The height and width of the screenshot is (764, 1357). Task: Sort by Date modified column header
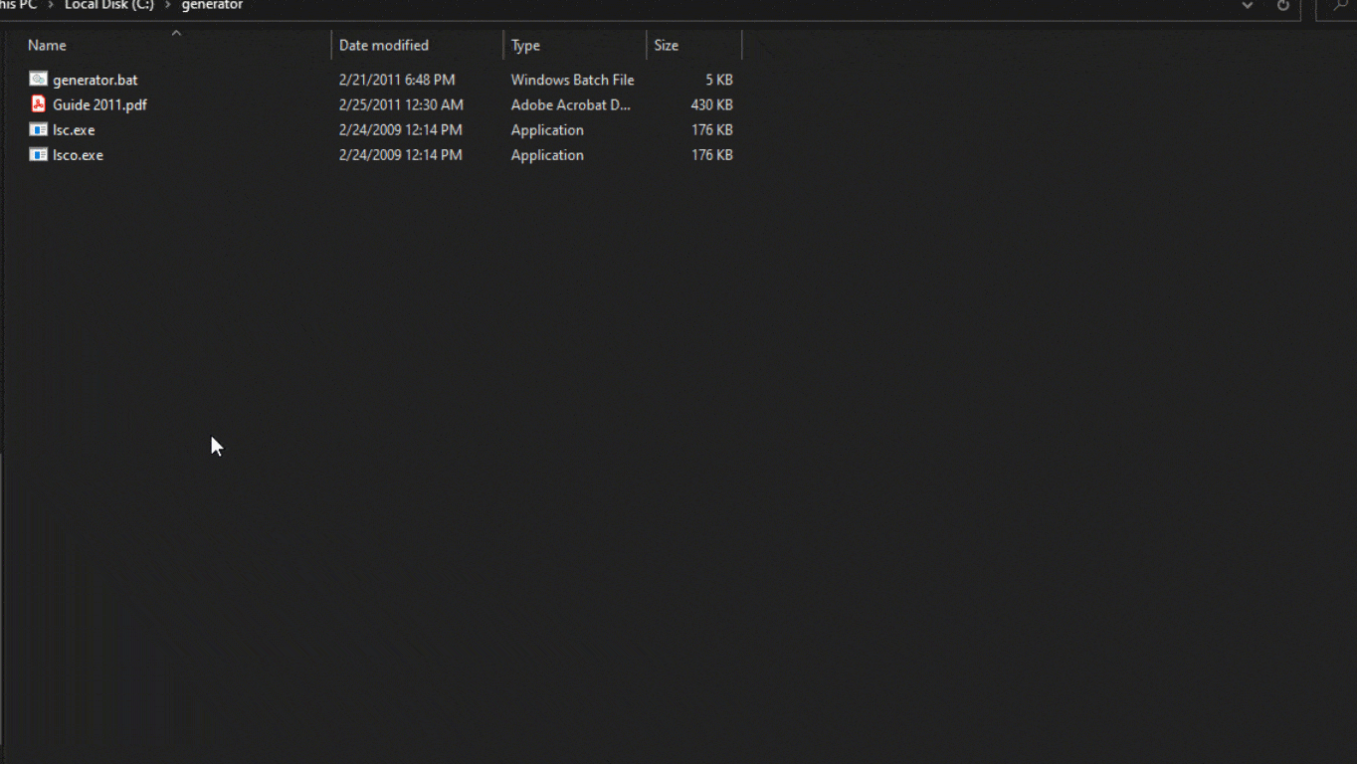[383, 46]
